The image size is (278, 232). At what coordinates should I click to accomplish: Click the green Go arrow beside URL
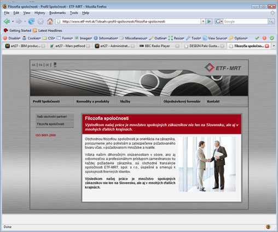coord(209,21)
